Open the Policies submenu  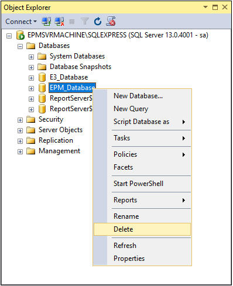[x=142, y=154]
